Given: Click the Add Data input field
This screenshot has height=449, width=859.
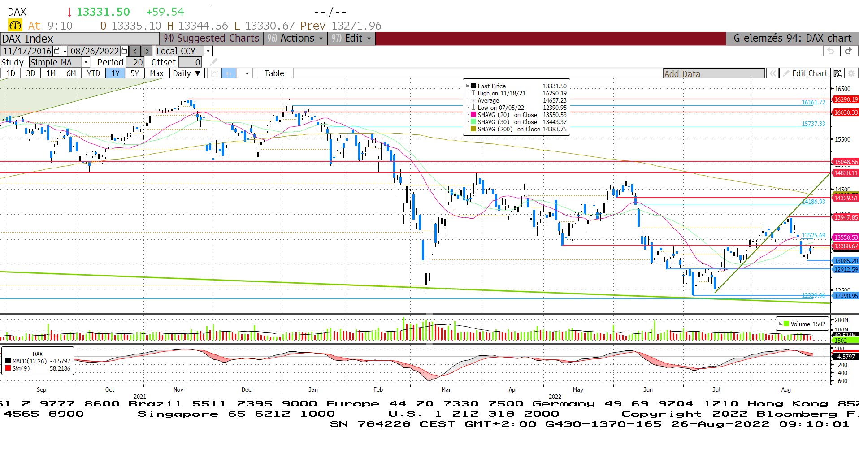Looking at the screenshot, I should [x=714, y=73].
